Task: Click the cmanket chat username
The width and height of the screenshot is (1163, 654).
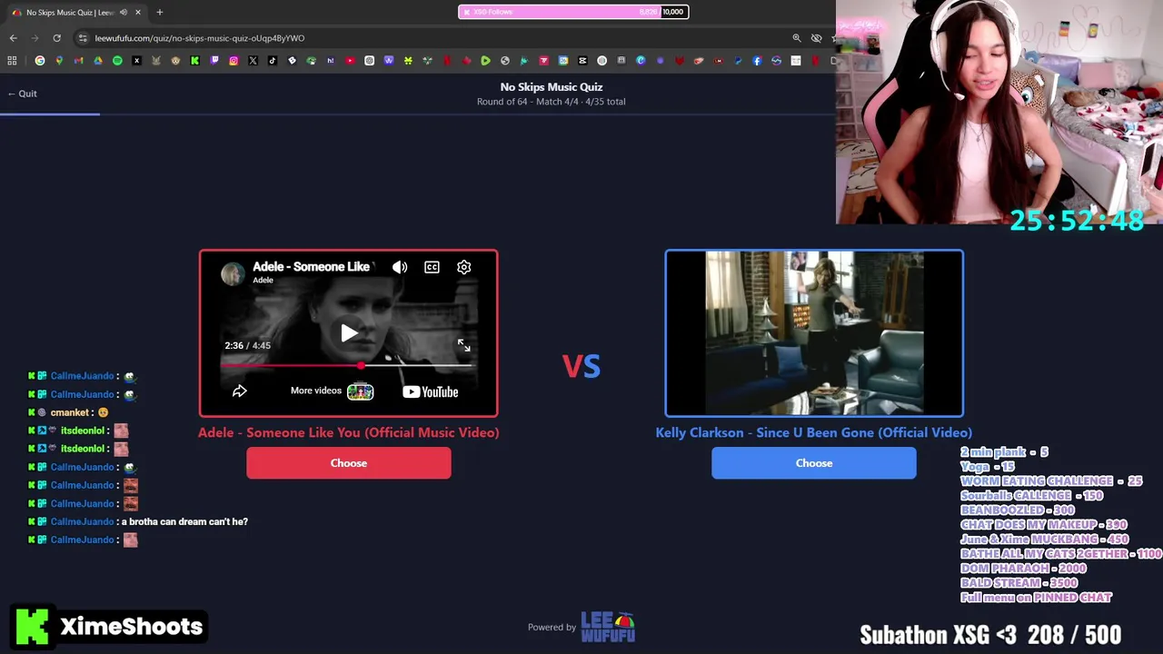Action: (70, 412)
